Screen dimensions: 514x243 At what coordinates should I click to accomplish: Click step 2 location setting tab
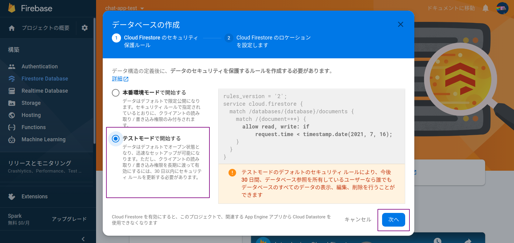coord(267,41)
